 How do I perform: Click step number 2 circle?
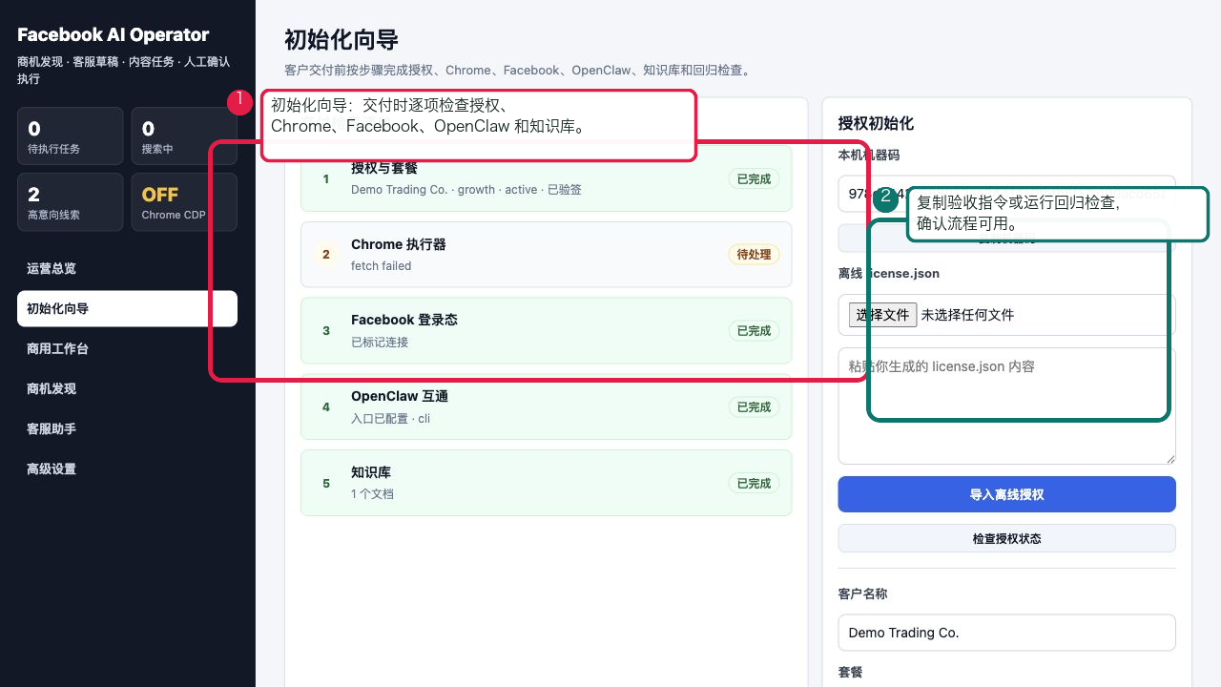pyautogui.click(x=326, y=255)
